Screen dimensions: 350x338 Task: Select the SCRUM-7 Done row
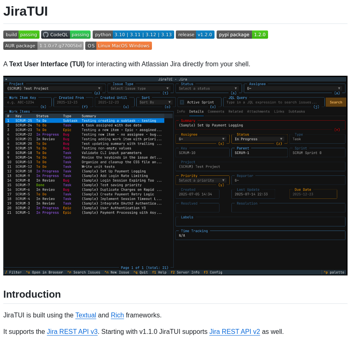click(84, 185)
